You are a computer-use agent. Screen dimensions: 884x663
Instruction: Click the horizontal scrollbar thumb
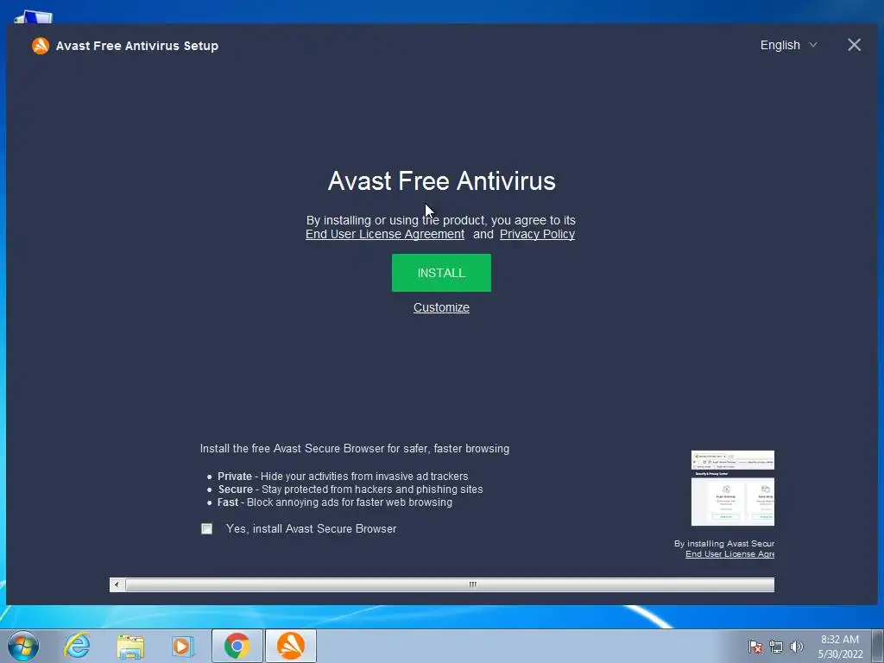tap(450, 584)
